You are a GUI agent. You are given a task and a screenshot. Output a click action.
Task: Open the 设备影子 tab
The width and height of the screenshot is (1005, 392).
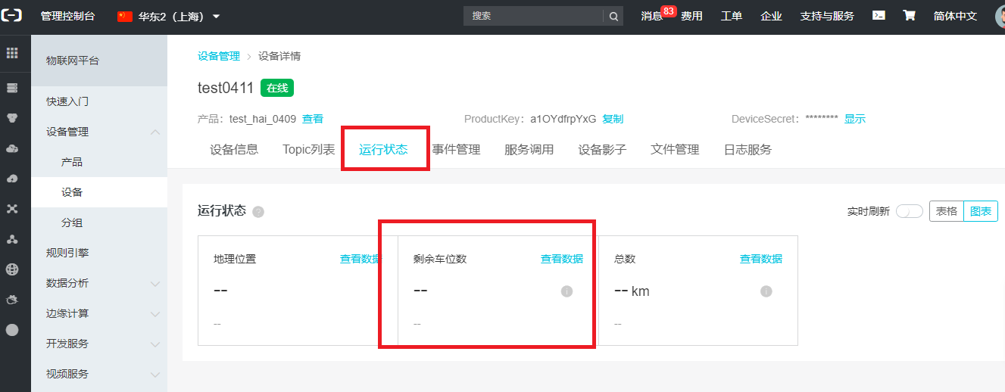coord(602,150)
